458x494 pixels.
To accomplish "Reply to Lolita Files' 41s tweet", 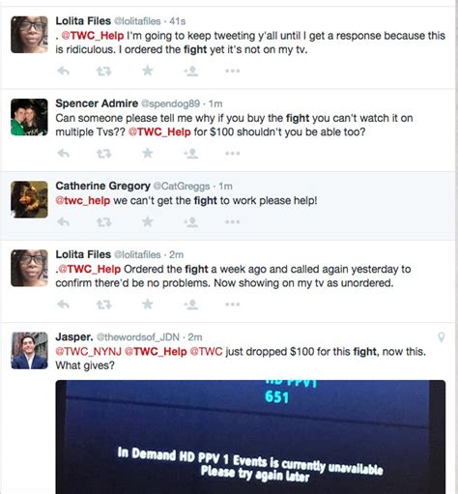I will [63, 71].
